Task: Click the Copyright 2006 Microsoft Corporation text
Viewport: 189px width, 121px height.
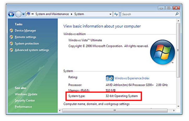Action: [108, 46]
